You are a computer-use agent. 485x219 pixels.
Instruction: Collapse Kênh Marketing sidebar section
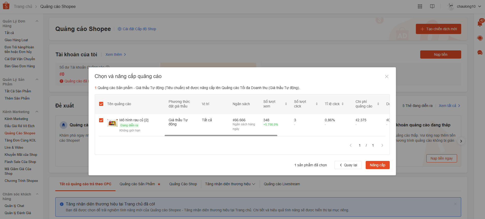pos(37,112)
